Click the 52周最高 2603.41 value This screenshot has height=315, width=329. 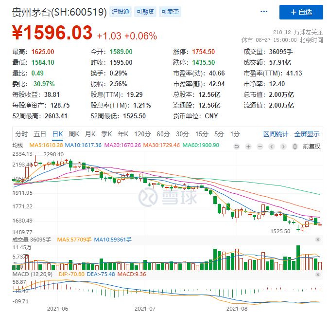(56, 116)
